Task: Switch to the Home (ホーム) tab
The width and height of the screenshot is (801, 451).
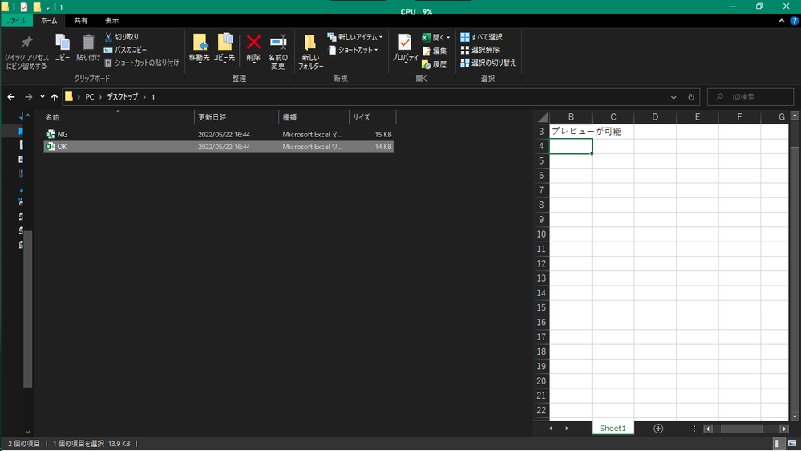Action: (49, 20)
